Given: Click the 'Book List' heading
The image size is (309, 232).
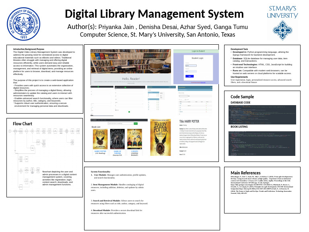Looking at the screenshot, I should click(96, 127).
